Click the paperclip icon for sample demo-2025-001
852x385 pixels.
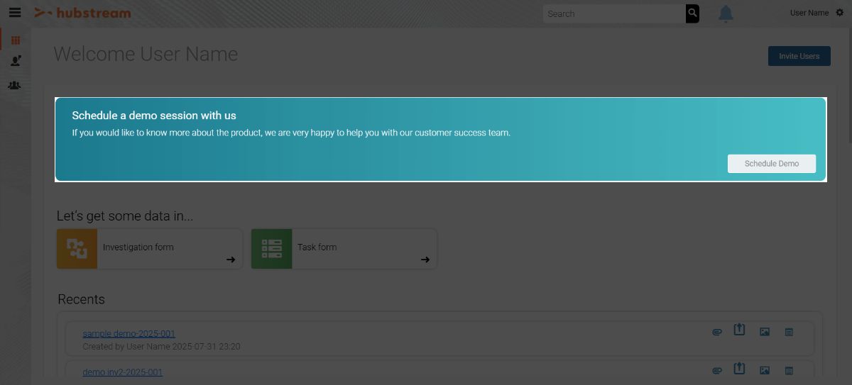coord(717,332)
